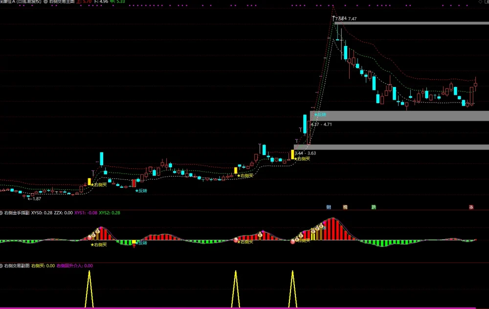This screenshot has width=489, height=309.
Task: Click the 1.87 low price label
Action: coord(34,199)
